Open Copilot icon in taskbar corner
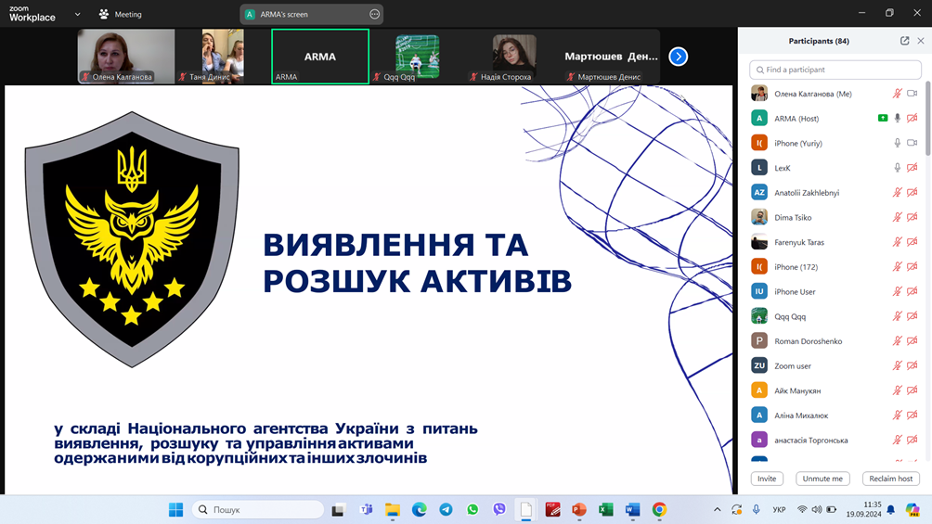Image resolution: width=932 pixels, height=524 pixels. click(913, 510)
